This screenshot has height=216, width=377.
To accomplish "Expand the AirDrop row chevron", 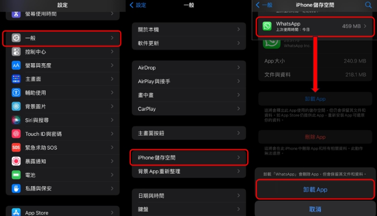I will pyautogui.click(x=239, y=67).
